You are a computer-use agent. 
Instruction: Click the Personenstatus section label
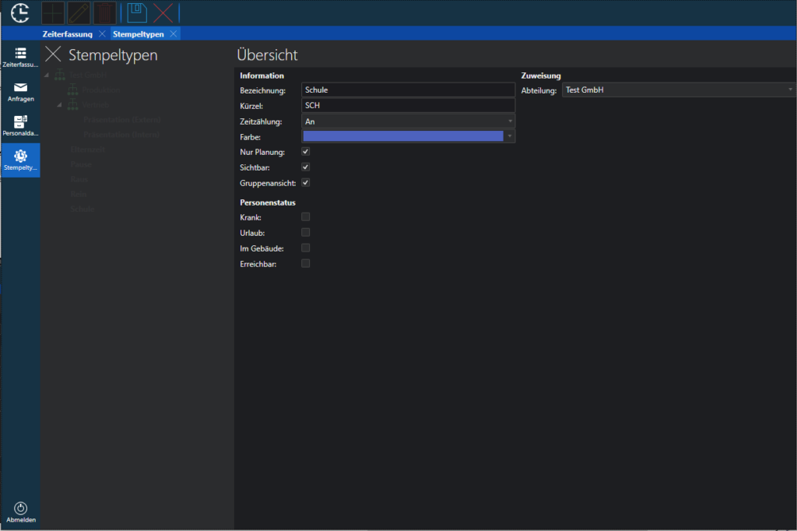[268, 202]
